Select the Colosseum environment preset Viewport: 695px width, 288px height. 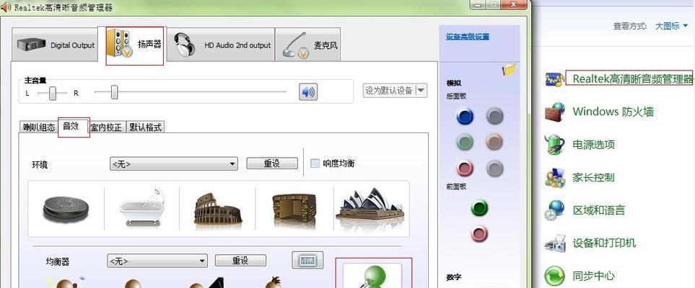tap(218, 209)
